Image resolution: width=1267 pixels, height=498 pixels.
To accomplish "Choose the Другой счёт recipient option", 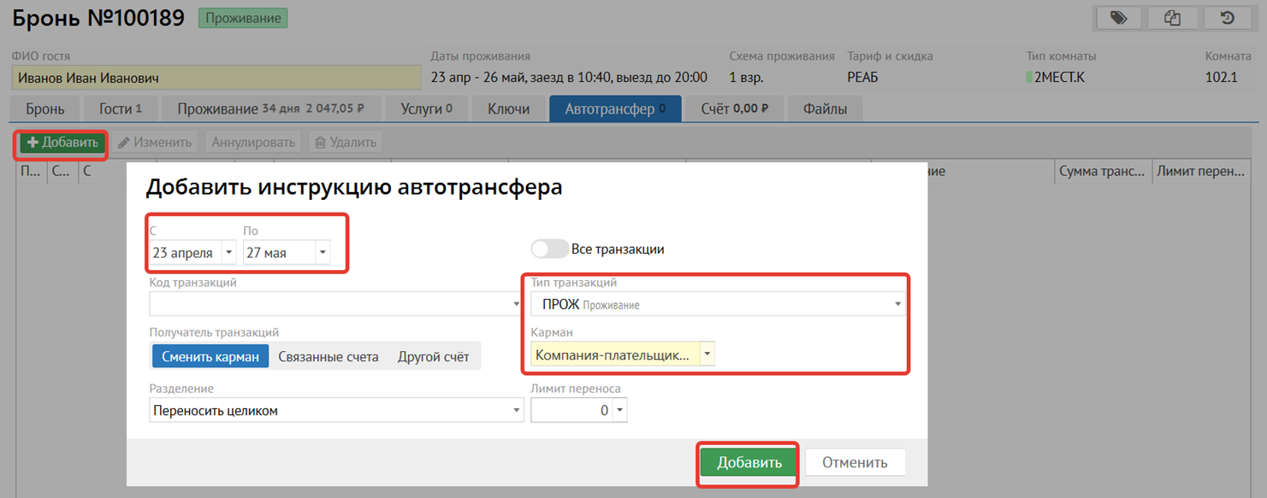I will [x=433, y=356].
